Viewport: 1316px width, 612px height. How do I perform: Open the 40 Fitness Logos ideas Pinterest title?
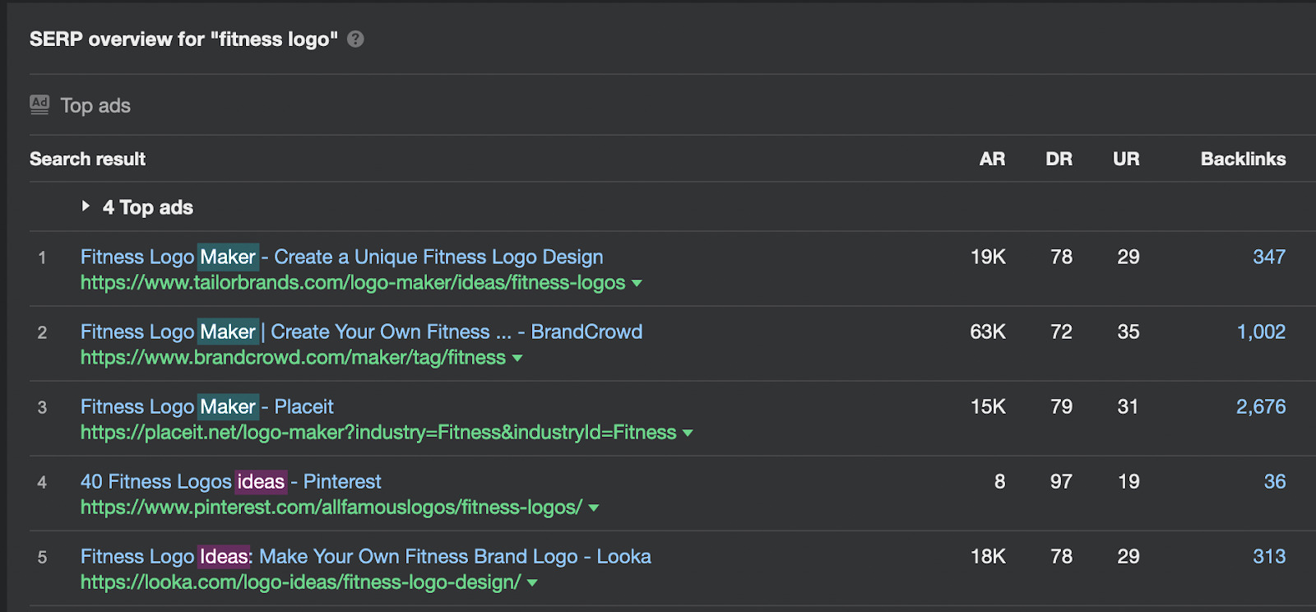(230, 481)
